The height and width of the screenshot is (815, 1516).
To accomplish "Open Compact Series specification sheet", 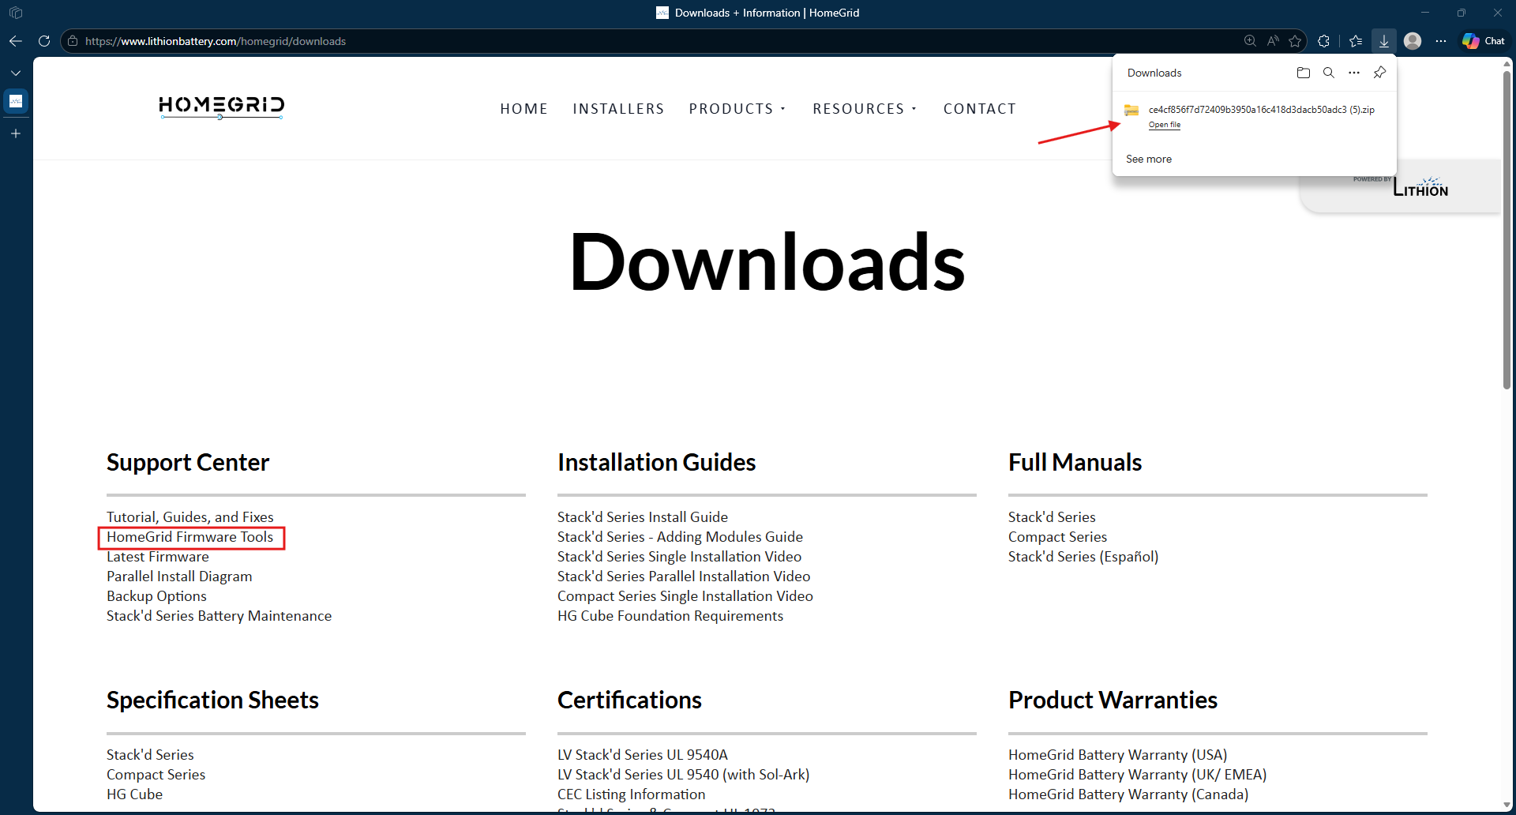I will pyautogui.click(x=156, y=775).
